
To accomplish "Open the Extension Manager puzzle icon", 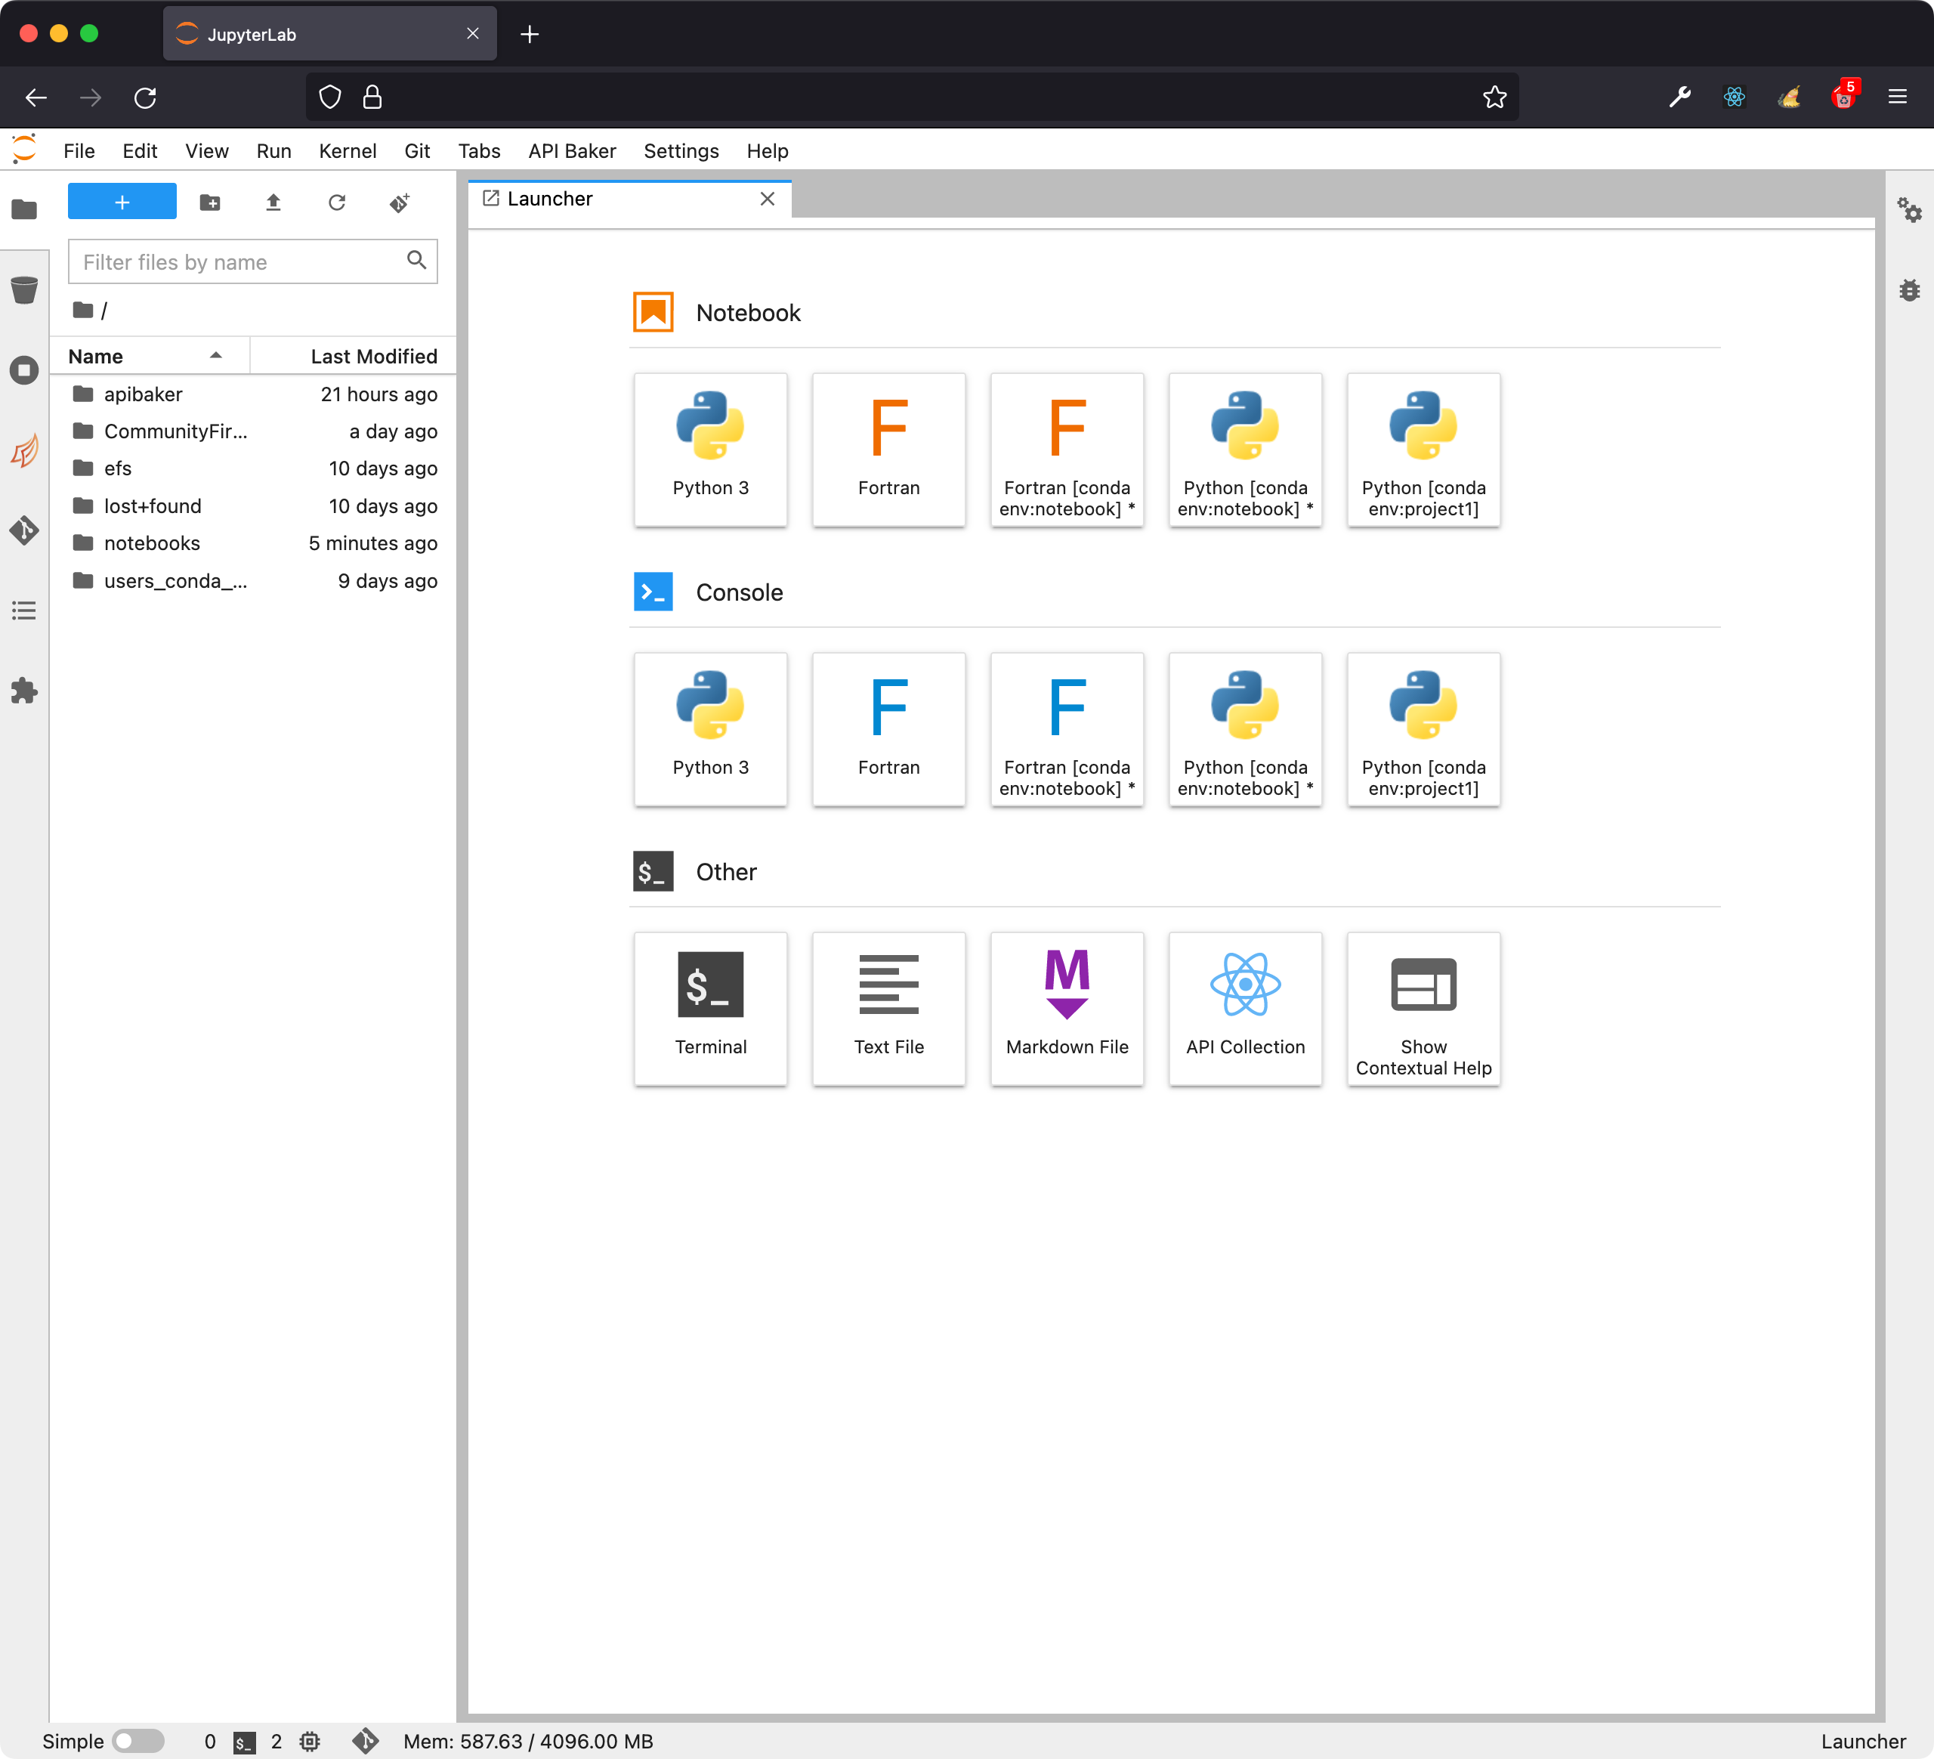I will point(24,691).
